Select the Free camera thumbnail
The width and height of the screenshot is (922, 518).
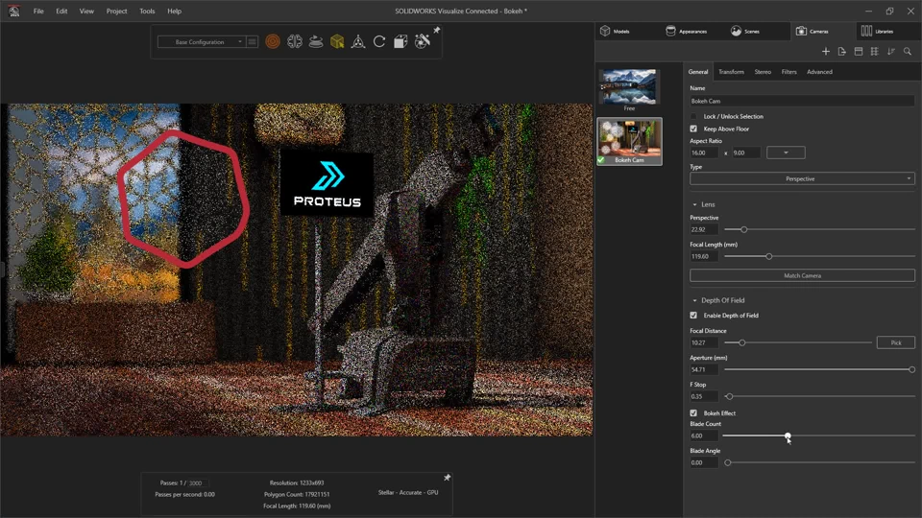pos(629,88)
